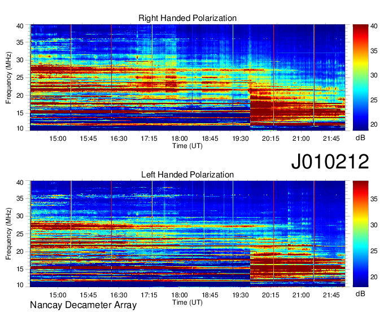This screenshot has height=312, width=384.
Task: Click the 19:30 tick under Right Handed plot
Action: click(241, 138)
